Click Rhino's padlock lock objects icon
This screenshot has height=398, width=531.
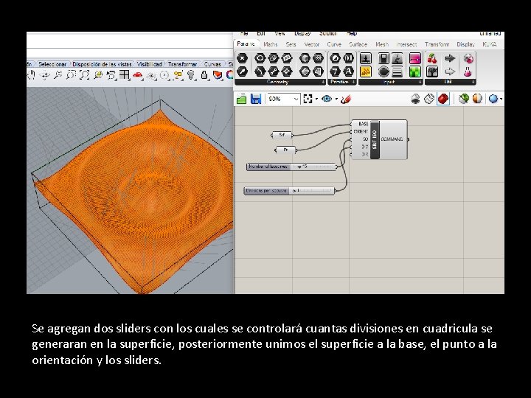pyautogui.click(x=204, y=75)
